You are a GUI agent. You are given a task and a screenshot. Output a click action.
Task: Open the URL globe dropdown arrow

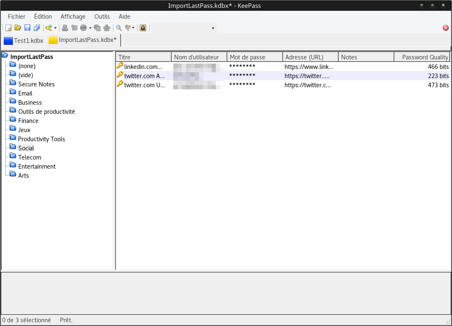pyautogui.click(x=90, y=28)
